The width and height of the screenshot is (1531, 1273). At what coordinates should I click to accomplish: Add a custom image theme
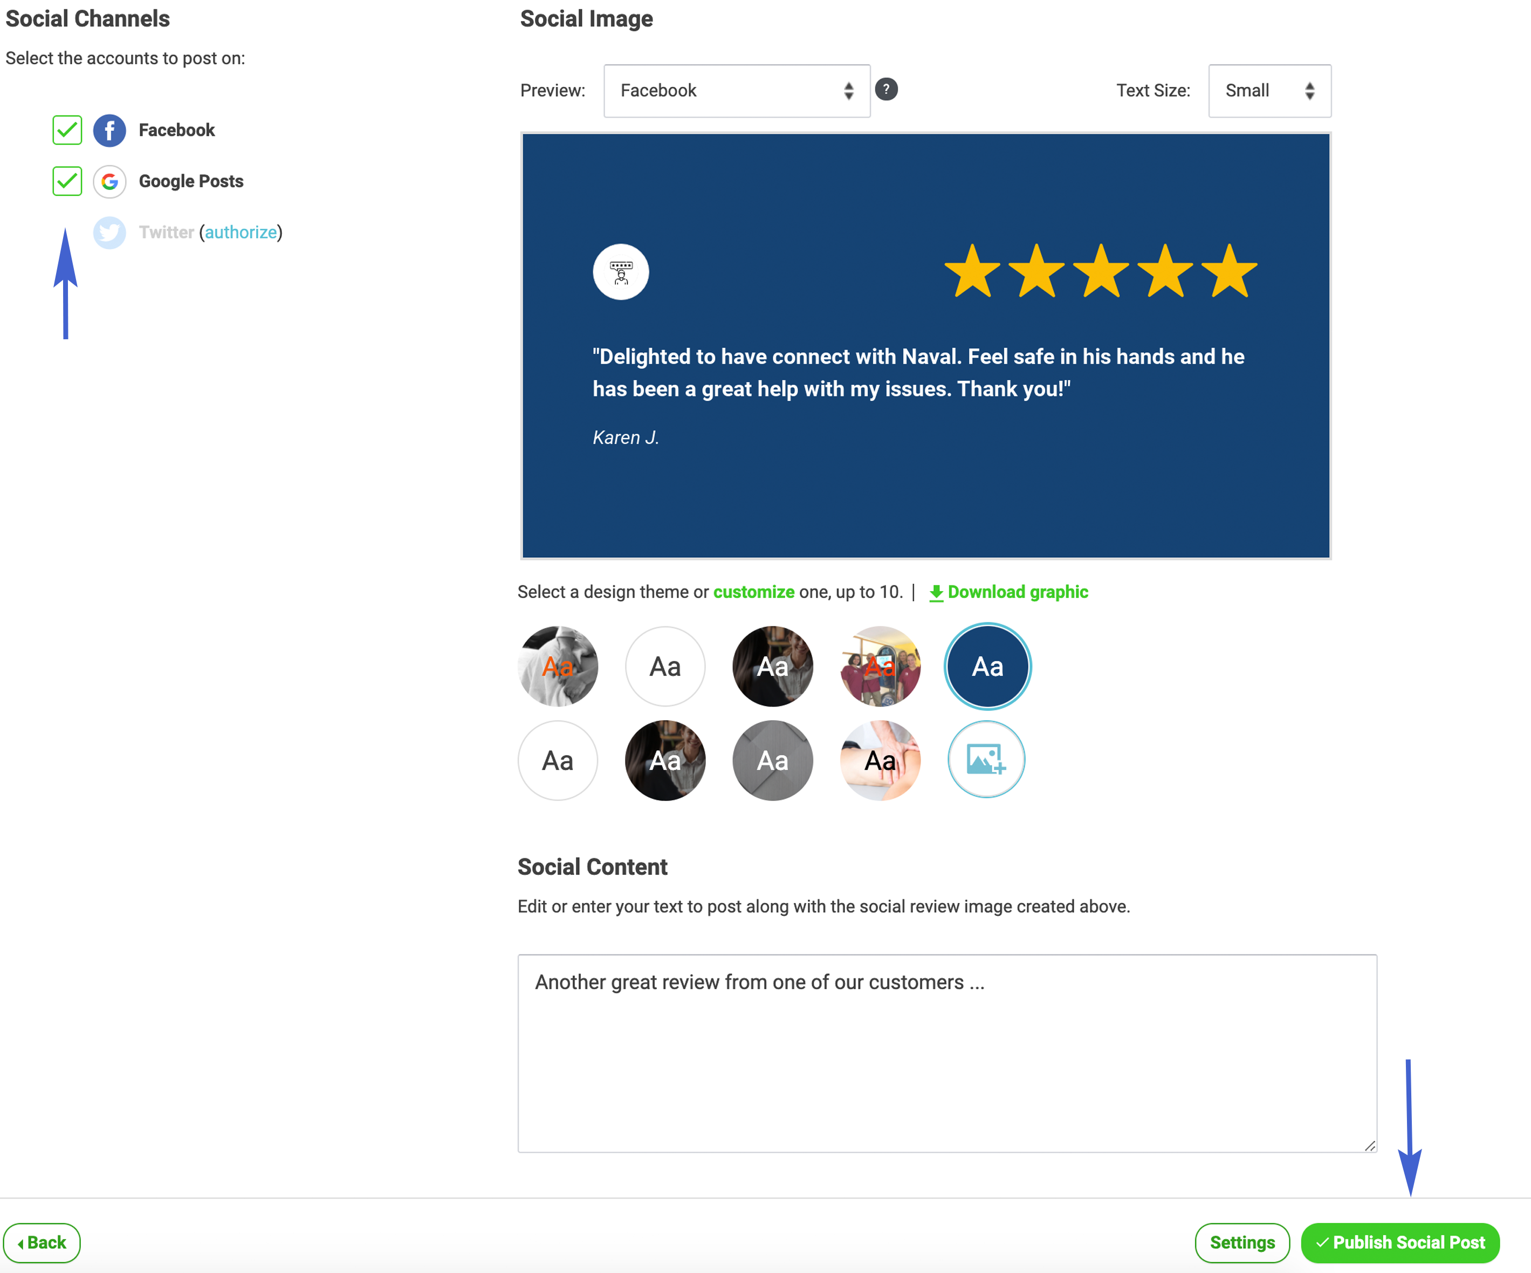986,759
